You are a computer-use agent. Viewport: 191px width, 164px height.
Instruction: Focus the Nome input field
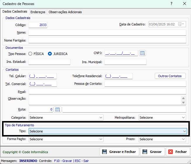click(x=107, y=33)
